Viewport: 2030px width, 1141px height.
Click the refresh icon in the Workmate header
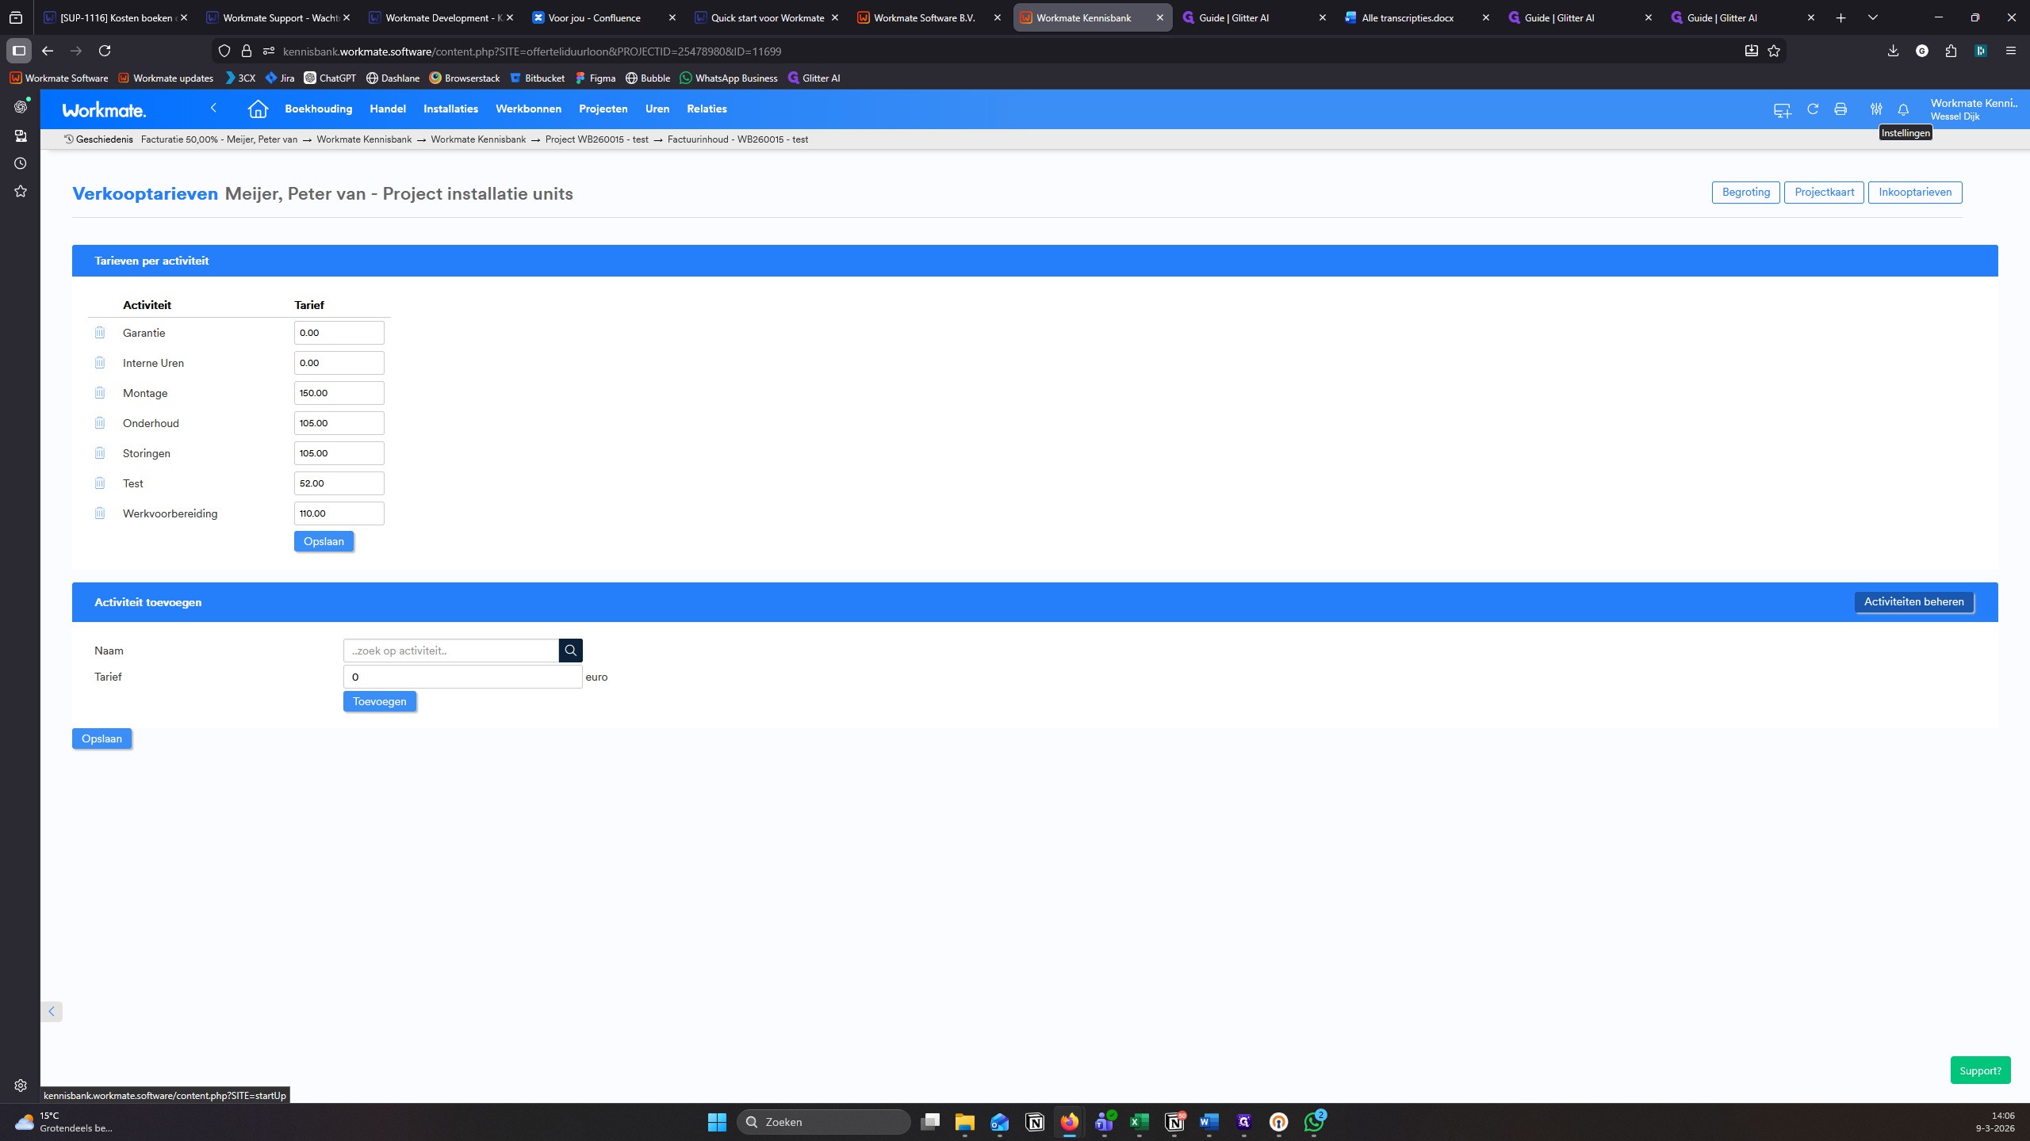1813,109
